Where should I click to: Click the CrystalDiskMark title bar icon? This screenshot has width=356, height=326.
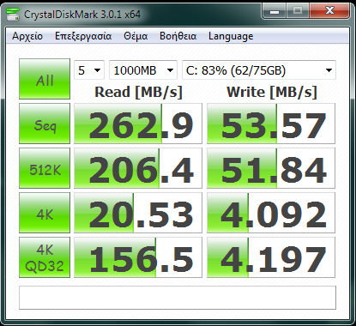[13, 14]
